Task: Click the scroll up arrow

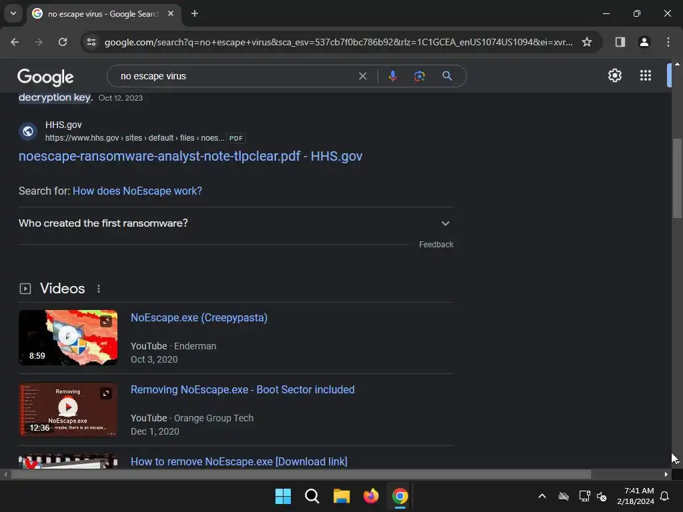Action: [x=677, y=64]
